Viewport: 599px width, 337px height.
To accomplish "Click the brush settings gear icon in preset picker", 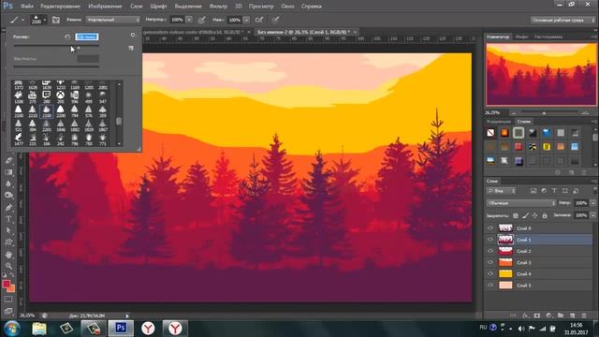I will 133,35.
